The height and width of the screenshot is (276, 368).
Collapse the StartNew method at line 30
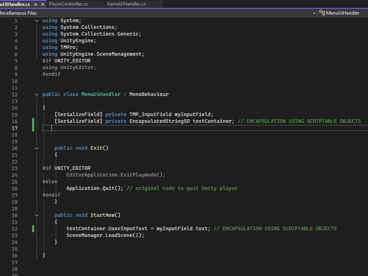point(37,215)
